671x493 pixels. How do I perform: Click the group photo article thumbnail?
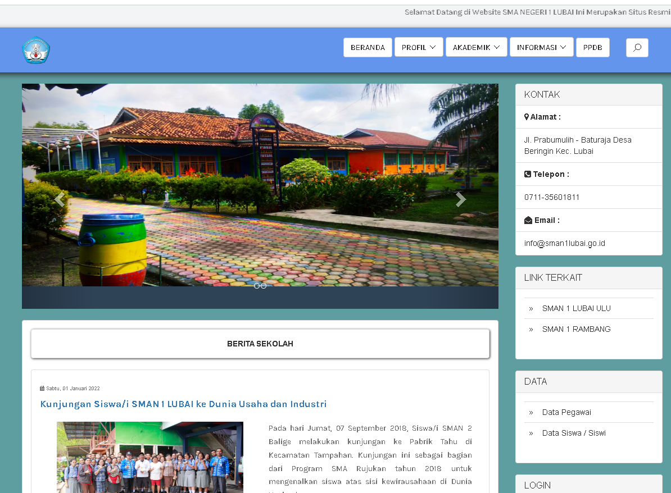(150, 457)
